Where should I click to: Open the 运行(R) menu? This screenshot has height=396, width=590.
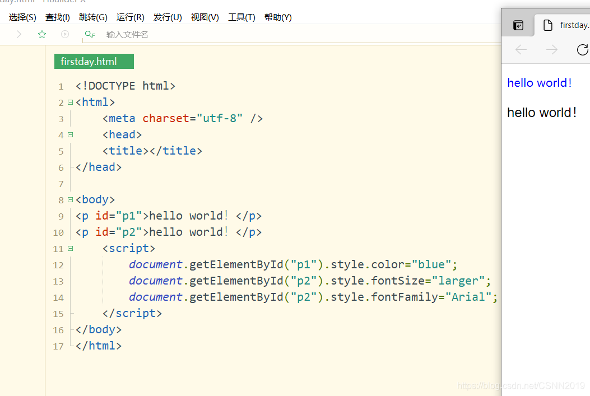coord(130,17)
